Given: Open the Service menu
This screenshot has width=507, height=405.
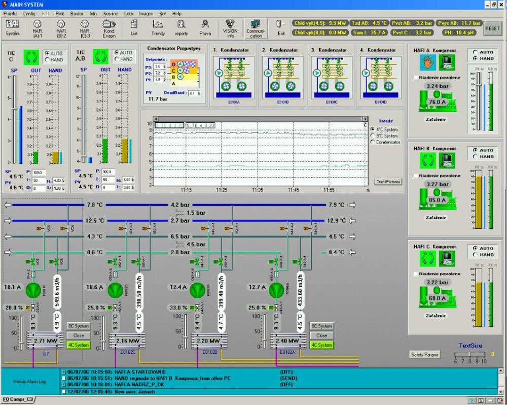Looking at the screenshot, I should [x=110, y=14].
